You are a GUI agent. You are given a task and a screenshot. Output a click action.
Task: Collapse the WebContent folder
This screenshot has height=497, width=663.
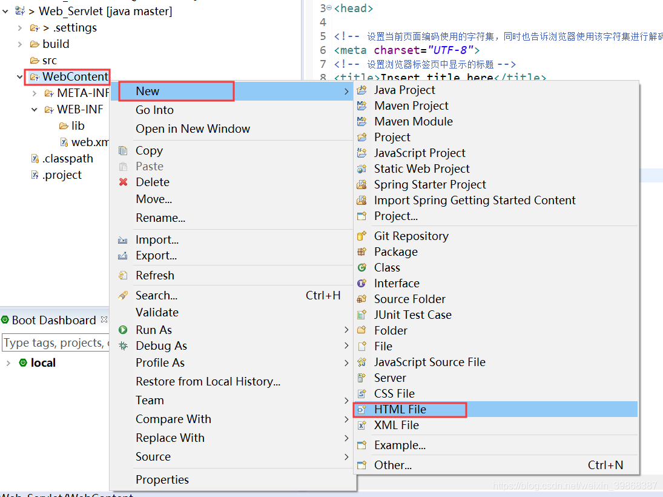pyautogui.click(x=19, y=76)
